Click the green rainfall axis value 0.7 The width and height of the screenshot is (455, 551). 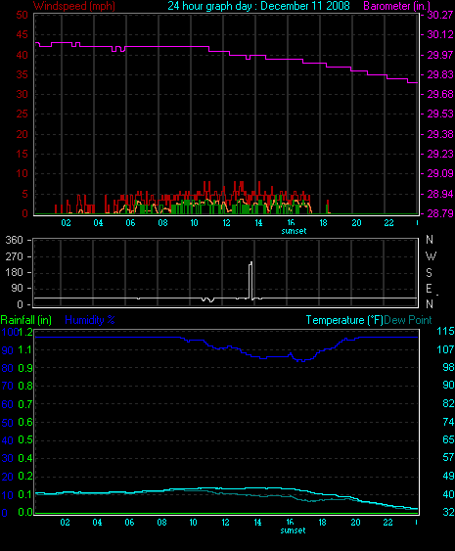click(25, 404)
